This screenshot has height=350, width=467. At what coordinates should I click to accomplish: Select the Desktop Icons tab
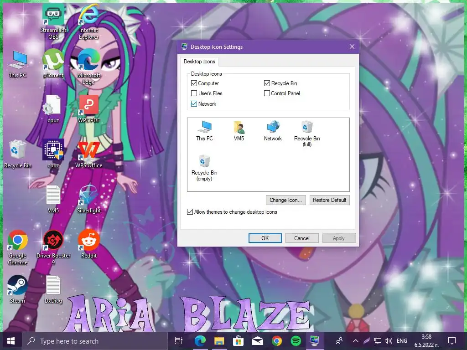(x=199, y=62)
